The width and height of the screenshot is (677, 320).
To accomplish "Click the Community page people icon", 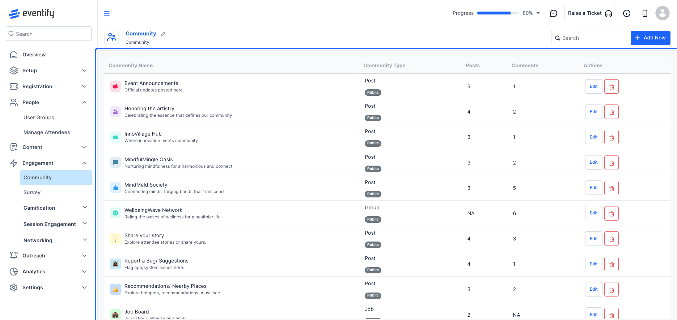I will (x=111, y=37).
